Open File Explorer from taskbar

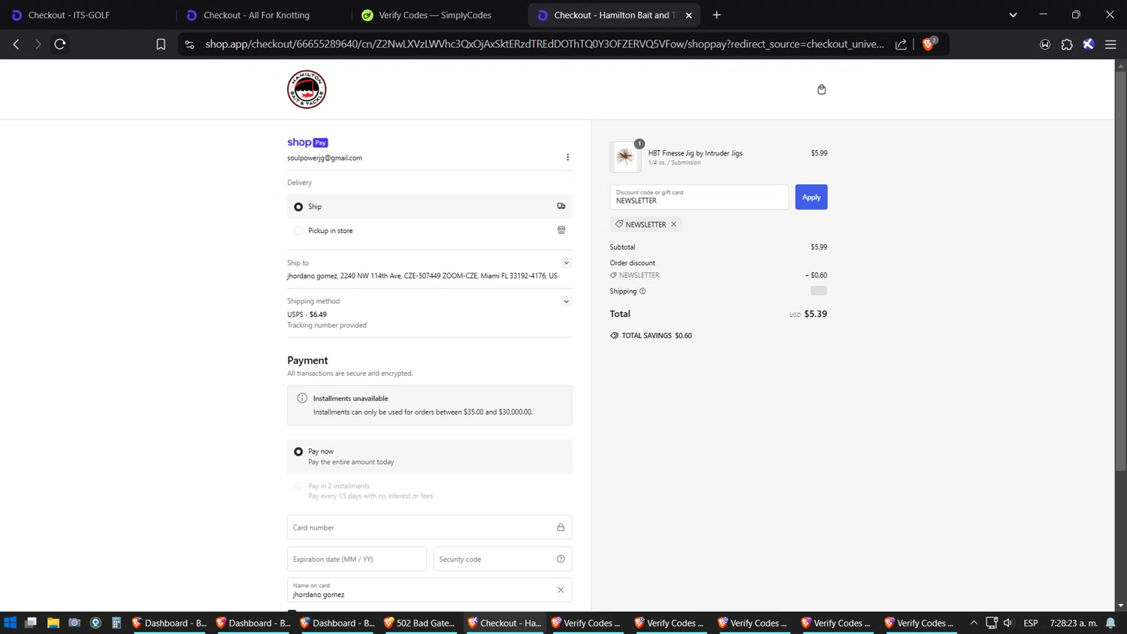point(53,623)
